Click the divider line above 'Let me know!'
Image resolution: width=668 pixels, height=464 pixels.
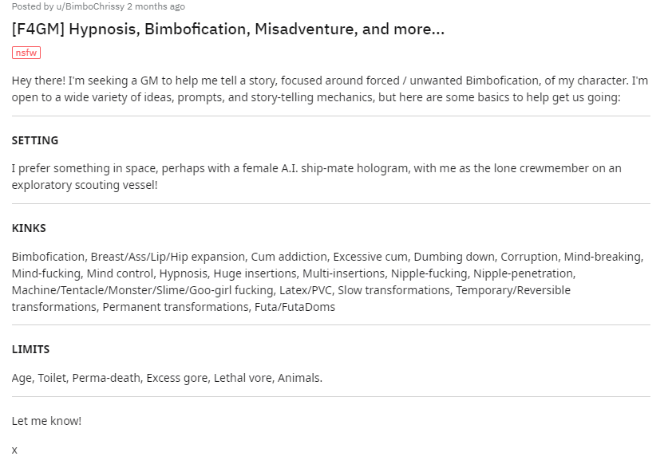point(330,397)
